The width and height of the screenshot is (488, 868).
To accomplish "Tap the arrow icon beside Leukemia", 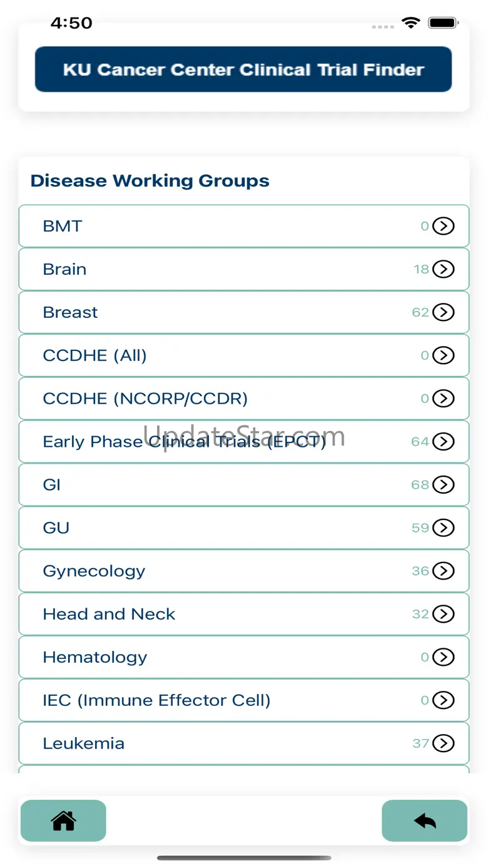I will point(444,743).
